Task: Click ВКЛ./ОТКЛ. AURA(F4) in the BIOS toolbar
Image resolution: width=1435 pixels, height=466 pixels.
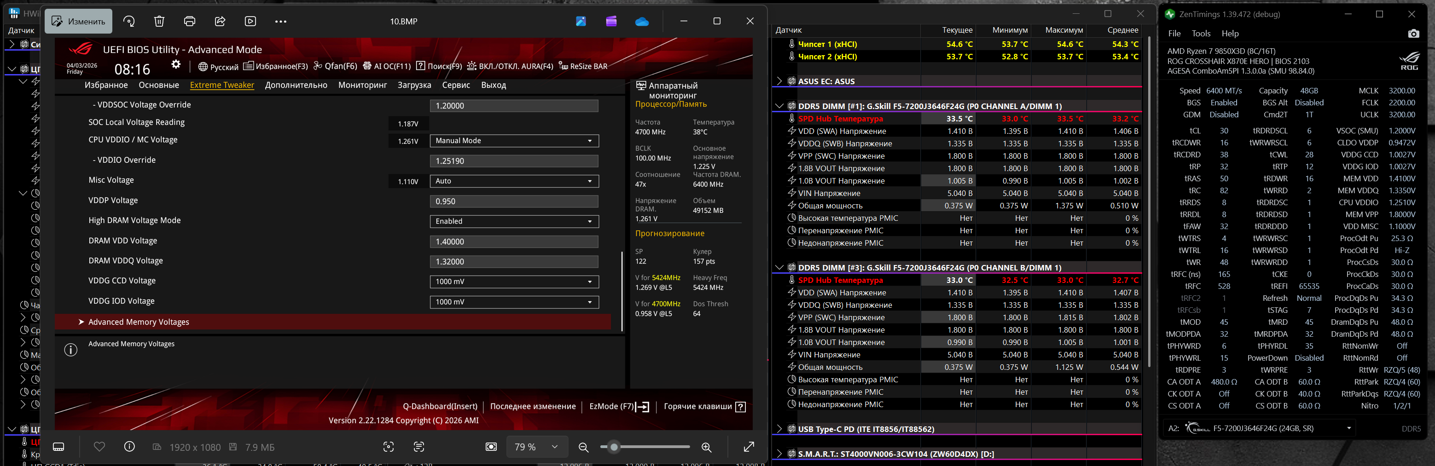Action: click(x=510, y=66)
